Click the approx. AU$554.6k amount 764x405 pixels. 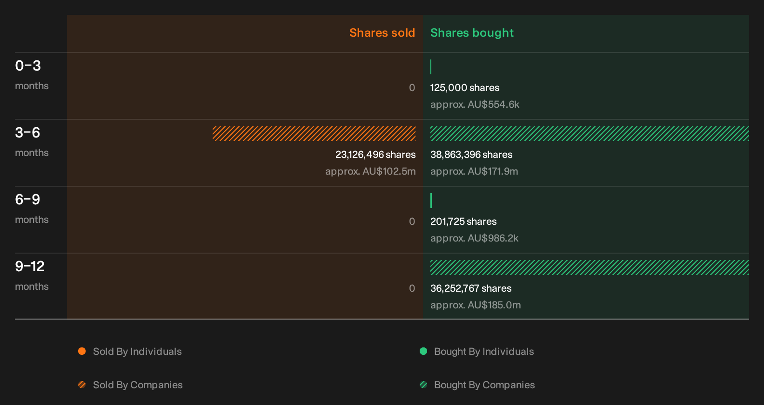[475, 105]
